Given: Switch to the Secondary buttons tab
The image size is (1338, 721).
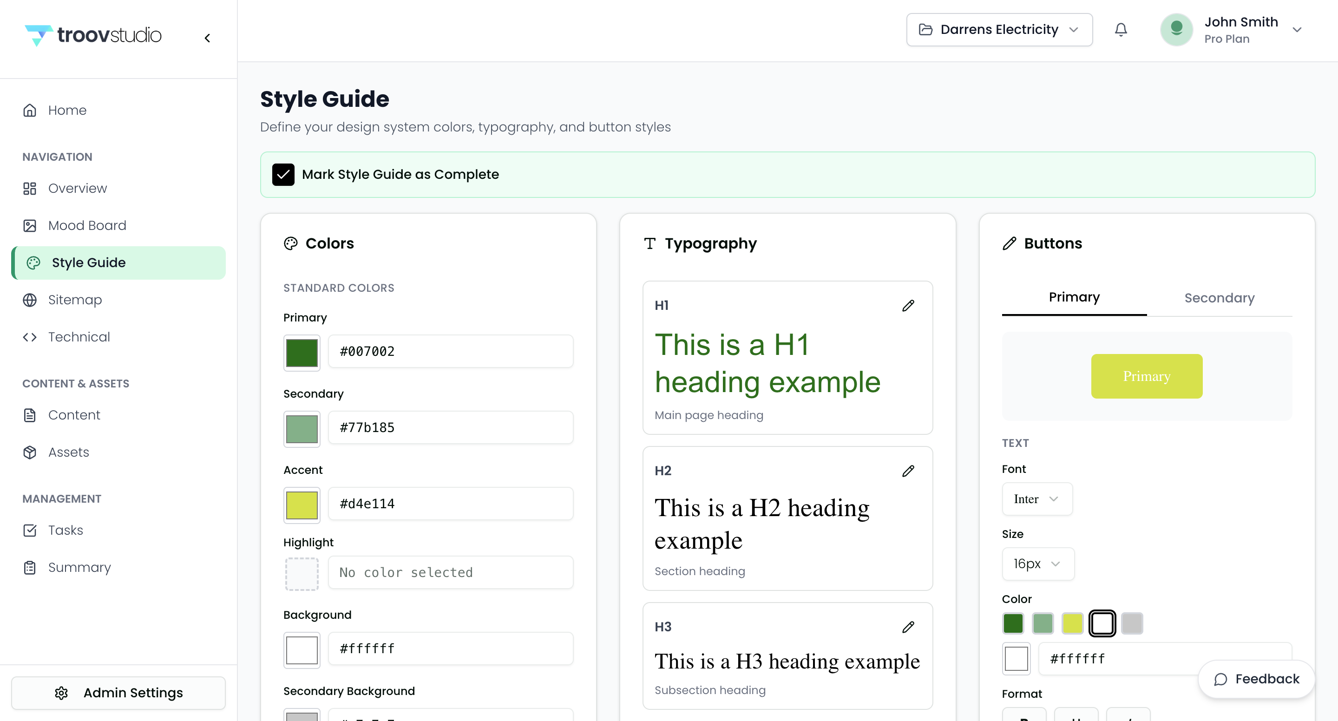Looking at the screenshot, I should 1219,298.
